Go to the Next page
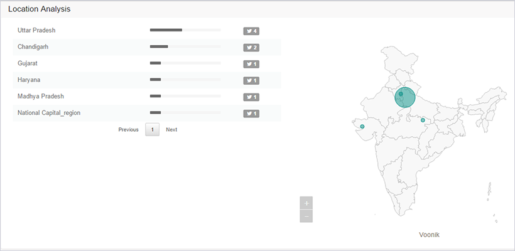Viewport: 515px width, 251px height. (171, 130)
